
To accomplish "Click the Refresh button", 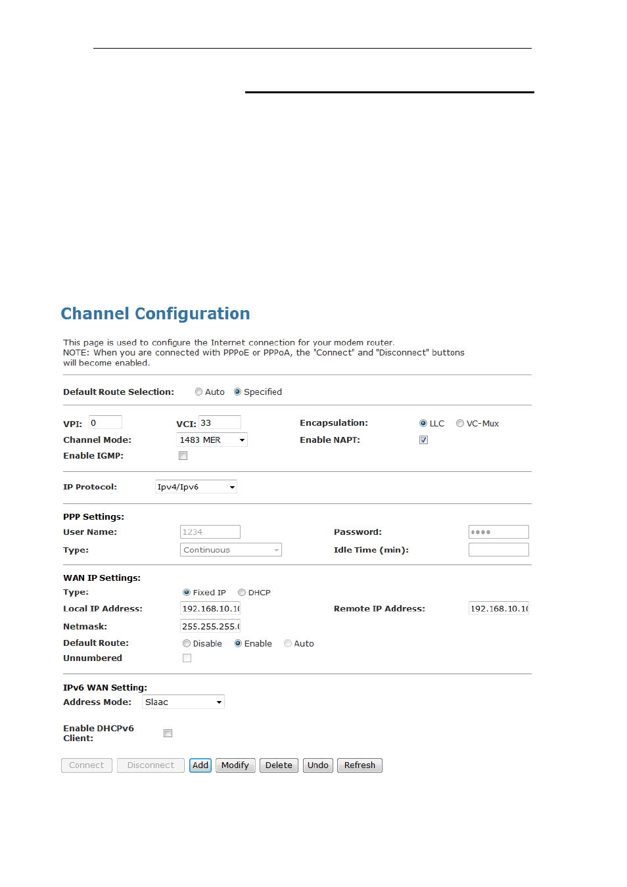I will (x=360, y=765).
